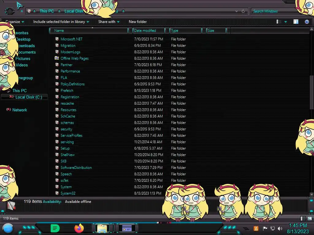Select the Microsoft.NET folder
Viewport: 314px width, 235px height.
(x=71, y=39)
